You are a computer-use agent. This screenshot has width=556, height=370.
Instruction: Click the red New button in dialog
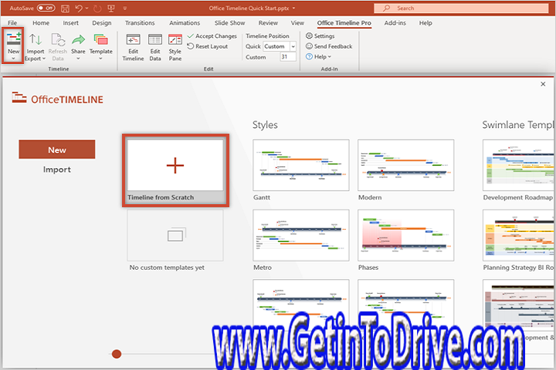point(57,150)
